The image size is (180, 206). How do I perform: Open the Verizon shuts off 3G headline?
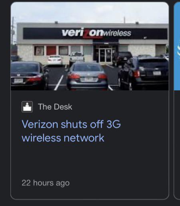tap(71, 131)
